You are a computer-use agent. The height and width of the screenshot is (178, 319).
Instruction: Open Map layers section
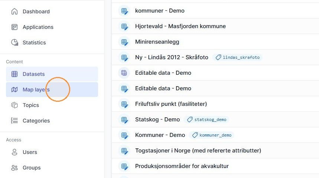(52, 90)
